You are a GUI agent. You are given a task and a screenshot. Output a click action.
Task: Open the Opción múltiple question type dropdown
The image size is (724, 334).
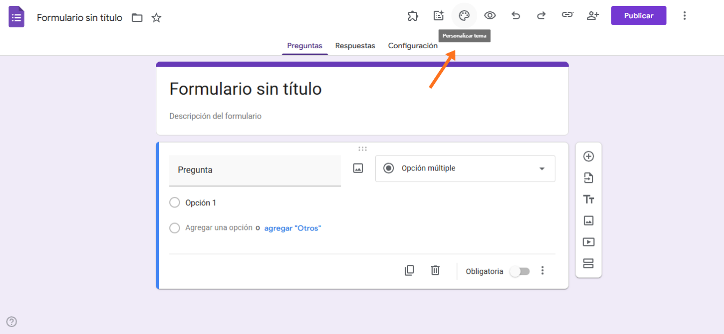pyautogui.click(x=465, y=168)
